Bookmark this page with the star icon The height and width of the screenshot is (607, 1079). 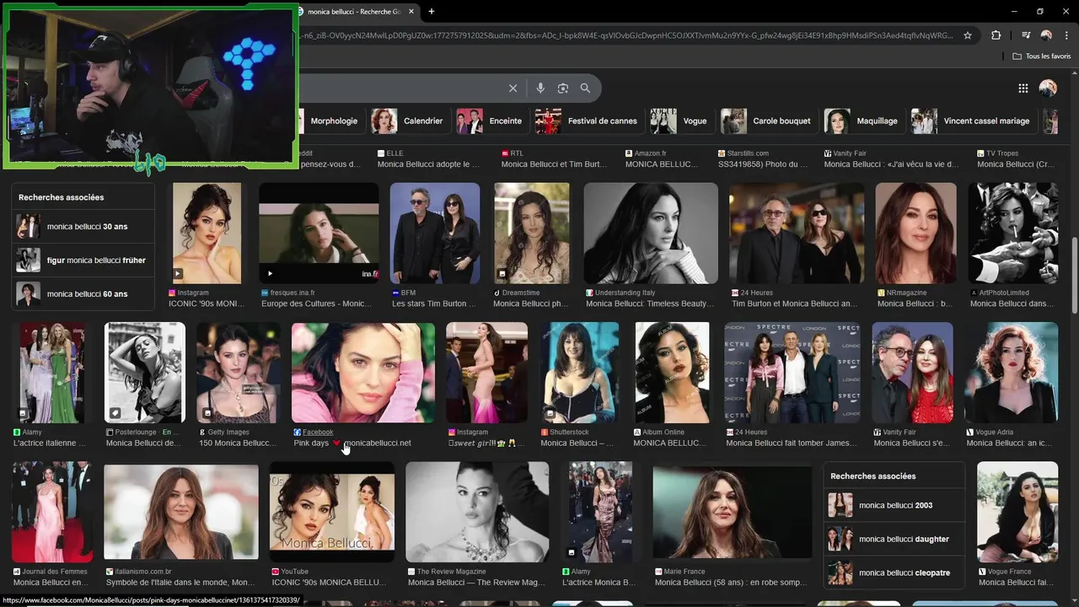click(x=968, y=35)
